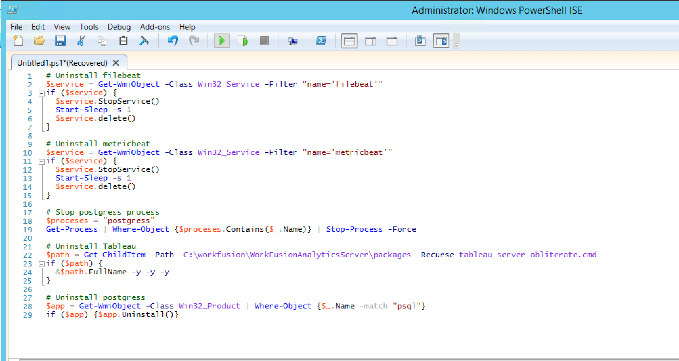Click Show Command Window icon
679x361 pixels.
coord(420,41)
